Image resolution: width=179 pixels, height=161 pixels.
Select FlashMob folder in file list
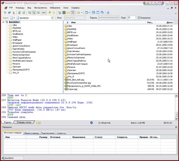point(72,29)
